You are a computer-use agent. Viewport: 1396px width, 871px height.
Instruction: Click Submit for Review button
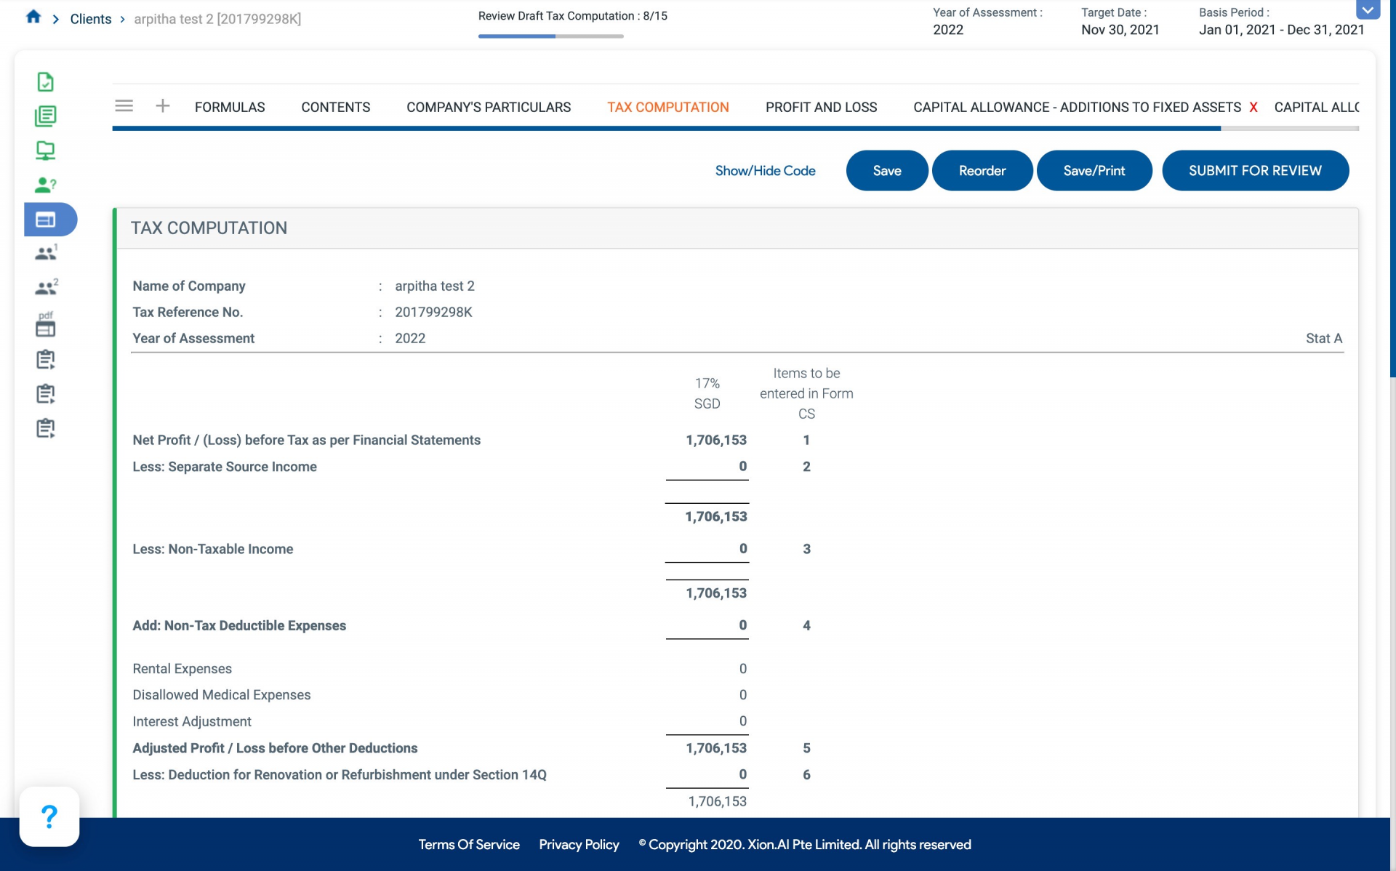pyautogui.click(x=1255, y=171)
